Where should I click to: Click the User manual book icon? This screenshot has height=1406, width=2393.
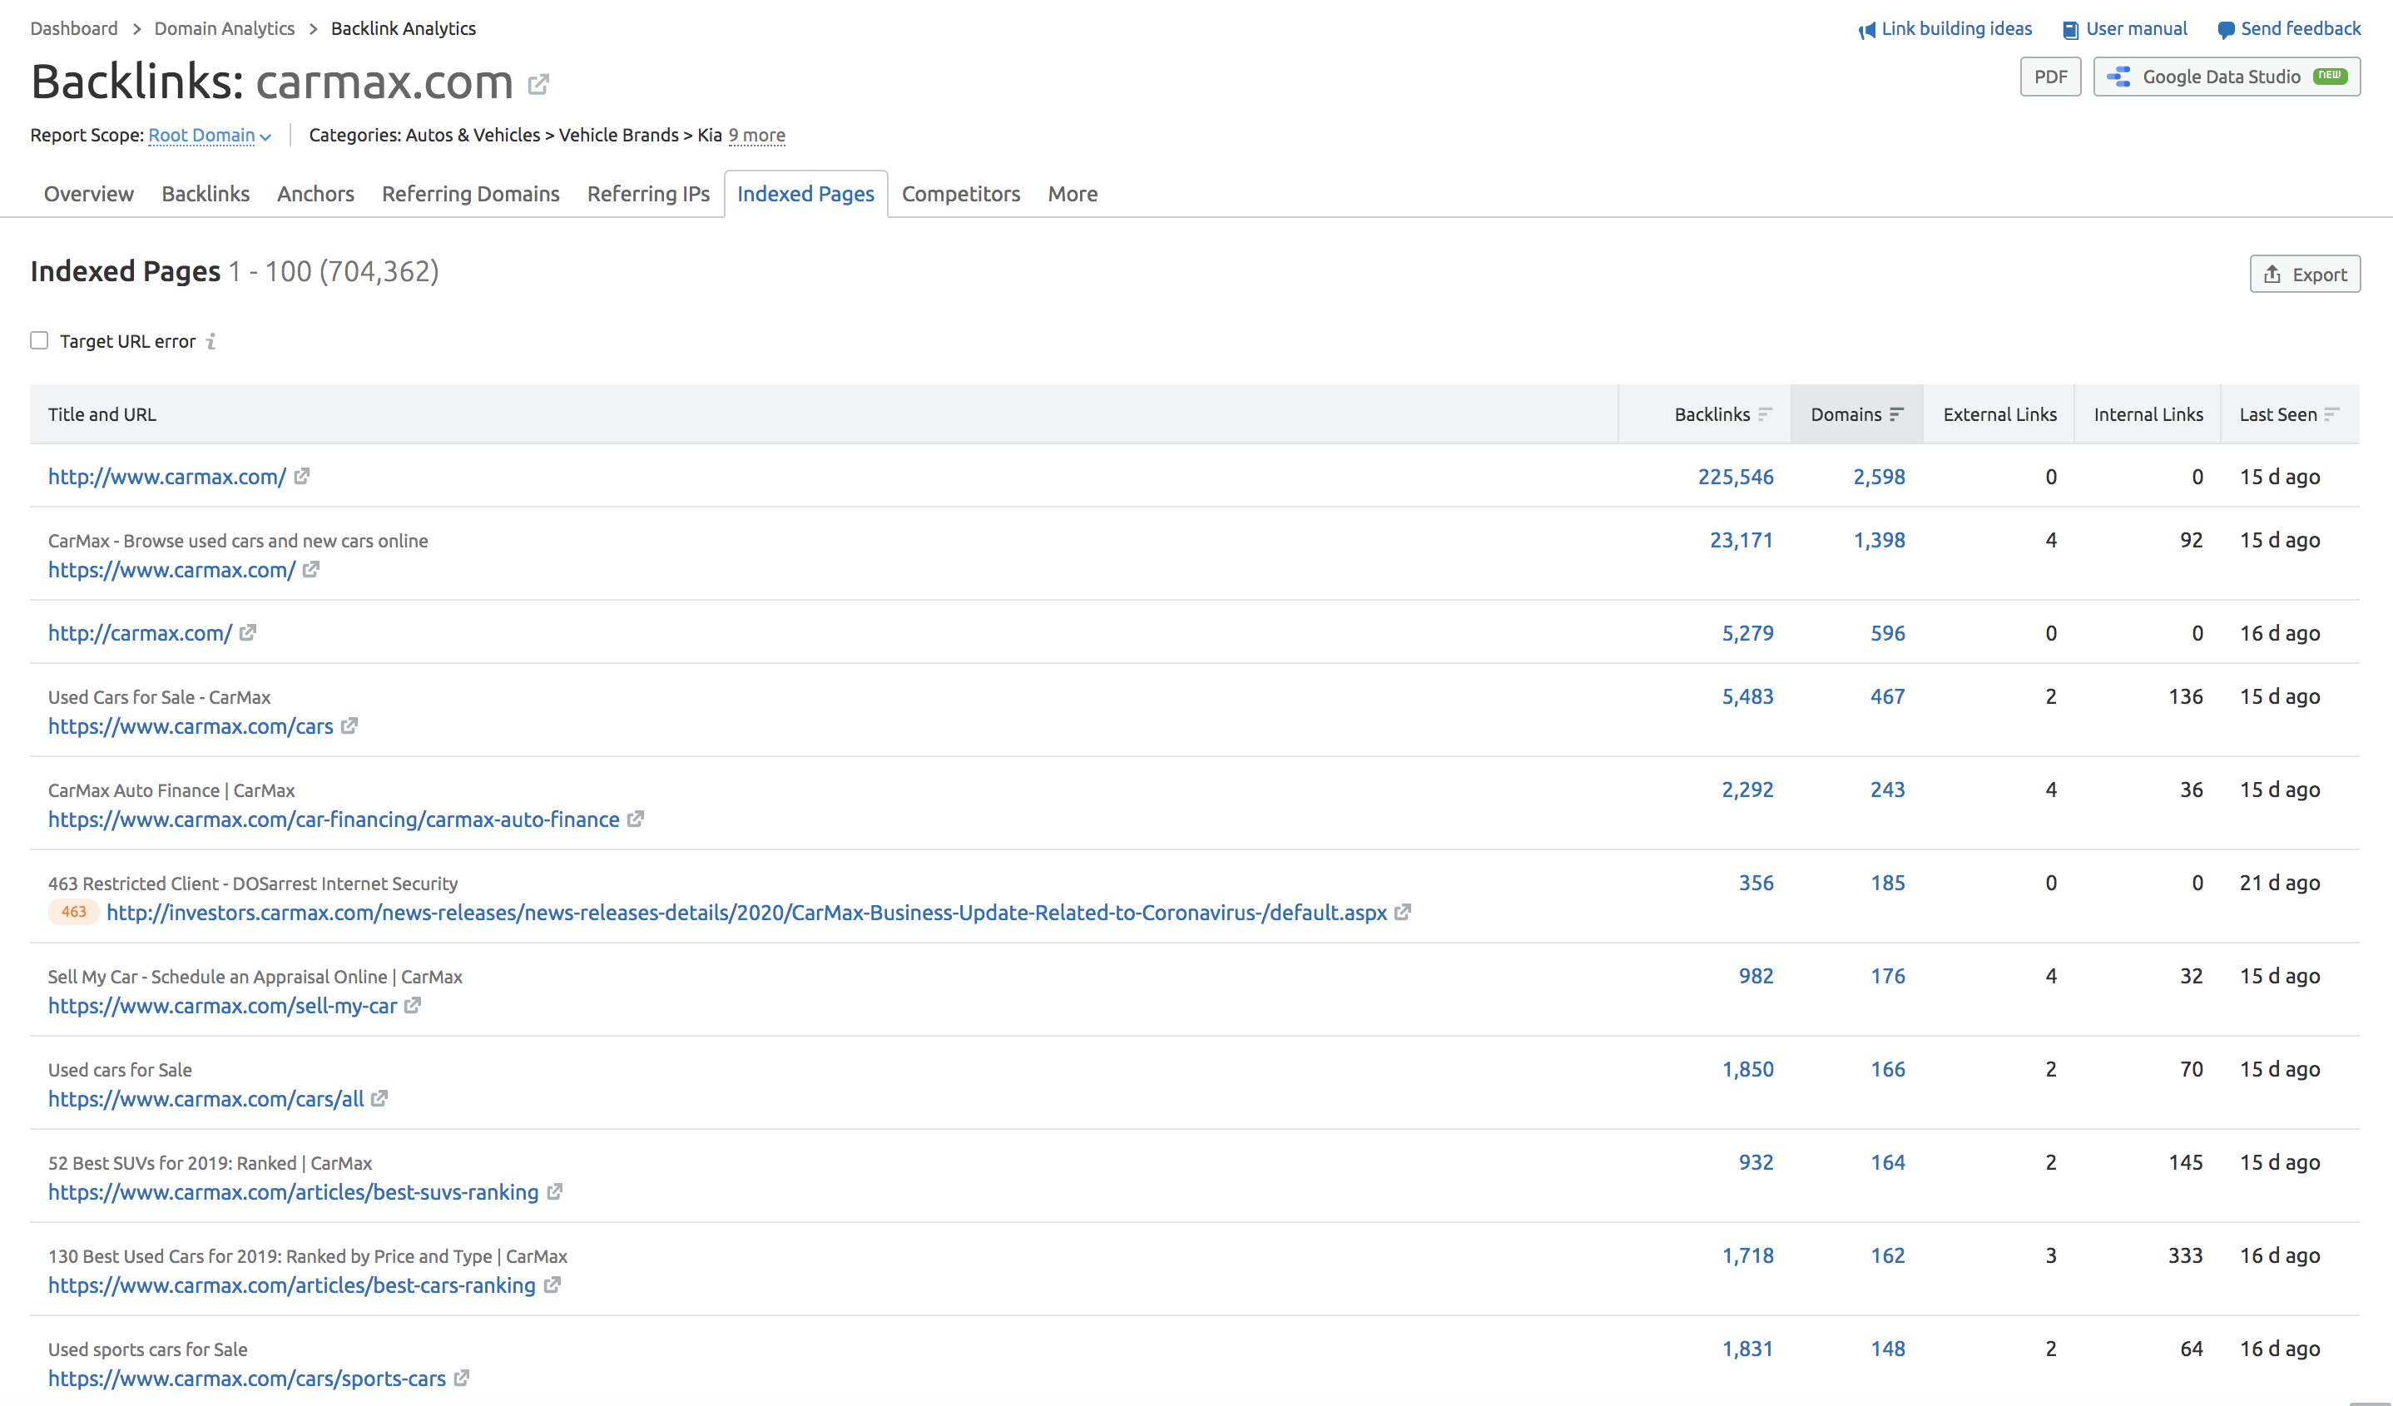2070,28
